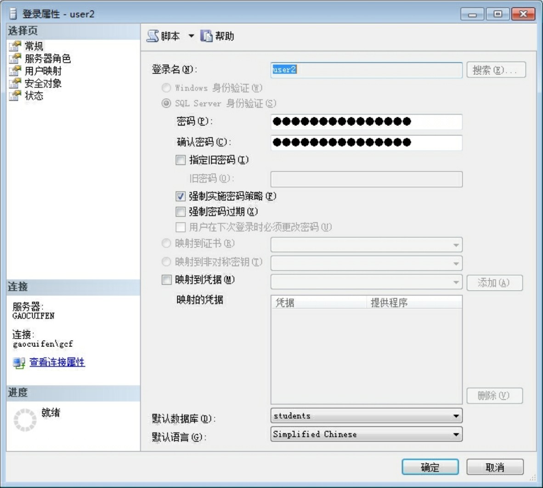Expand the 映射到凭据 dropdown
Viewport: 543px width, 488px height.
click(456, 282)
